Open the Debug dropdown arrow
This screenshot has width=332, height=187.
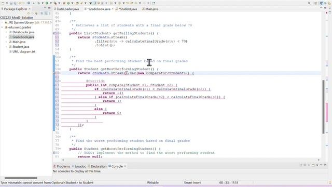(x=42, y=3)
